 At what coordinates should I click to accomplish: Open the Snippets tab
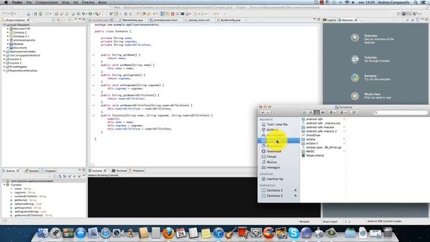[49, 171]
